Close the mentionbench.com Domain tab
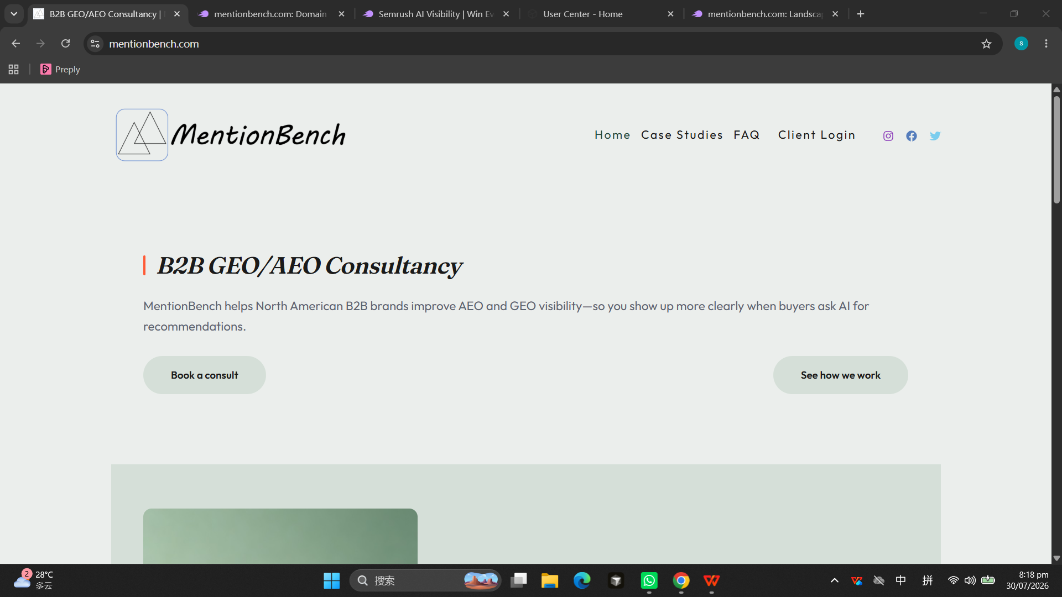The height and width of the screenshot is (597, 1062). (x=341, y=14)
